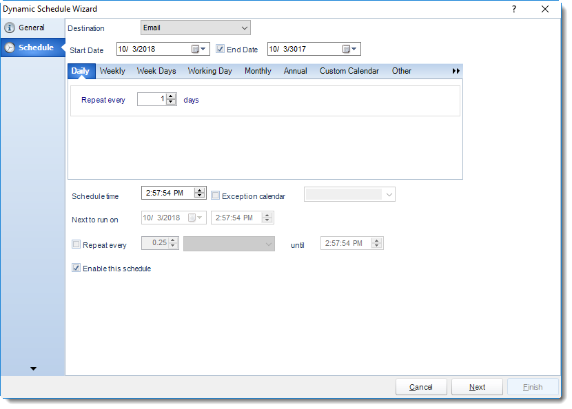
Task: Switch to the Weekly tab
Action: 112,71
